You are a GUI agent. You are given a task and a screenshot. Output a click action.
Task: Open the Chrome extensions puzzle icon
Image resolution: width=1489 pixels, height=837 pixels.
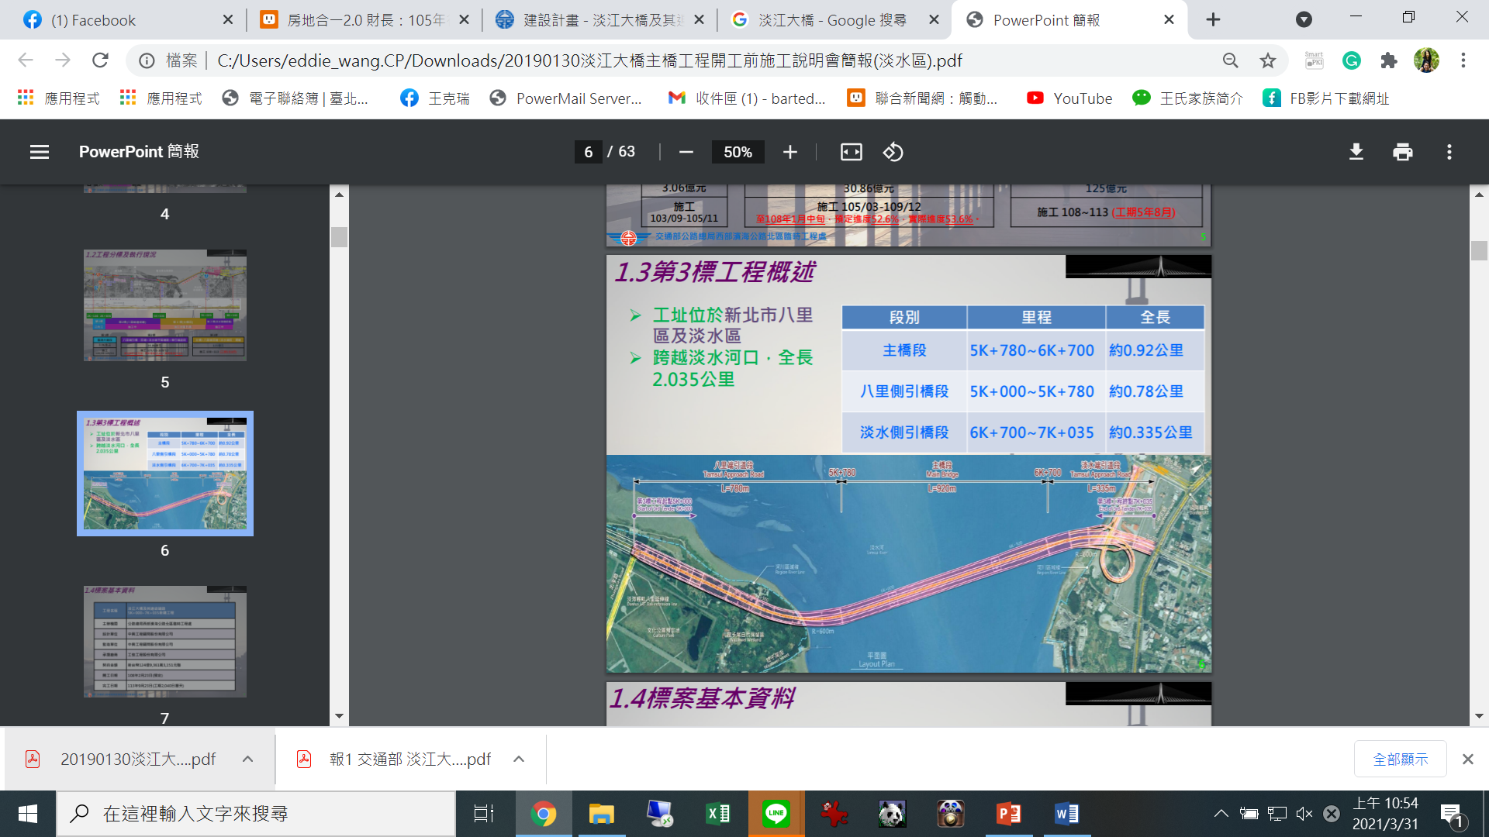point(1388,60)
